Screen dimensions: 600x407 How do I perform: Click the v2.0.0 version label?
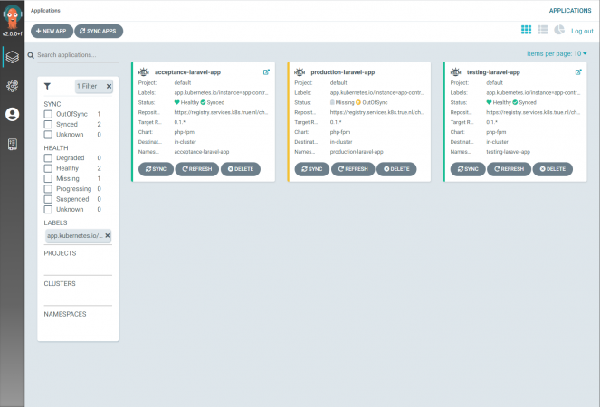point(13,33)
